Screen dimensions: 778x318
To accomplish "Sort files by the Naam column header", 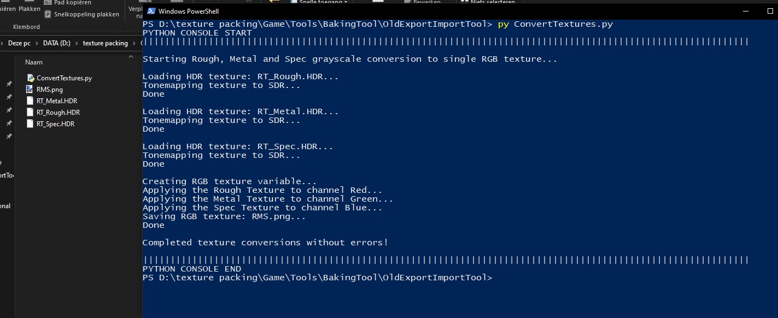I will point(34,62).
